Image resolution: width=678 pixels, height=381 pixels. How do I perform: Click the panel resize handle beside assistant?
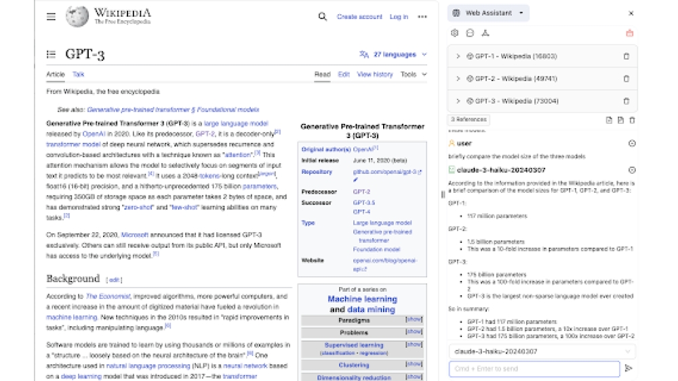coord(443,195)
